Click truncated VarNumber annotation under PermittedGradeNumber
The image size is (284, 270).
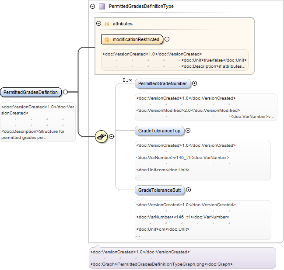pyautogui.click(x=252, y=117)
